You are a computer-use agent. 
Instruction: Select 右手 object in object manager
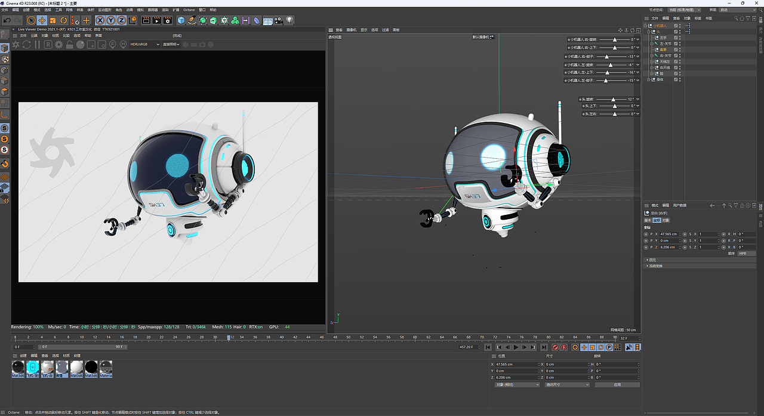click(663, 50)
